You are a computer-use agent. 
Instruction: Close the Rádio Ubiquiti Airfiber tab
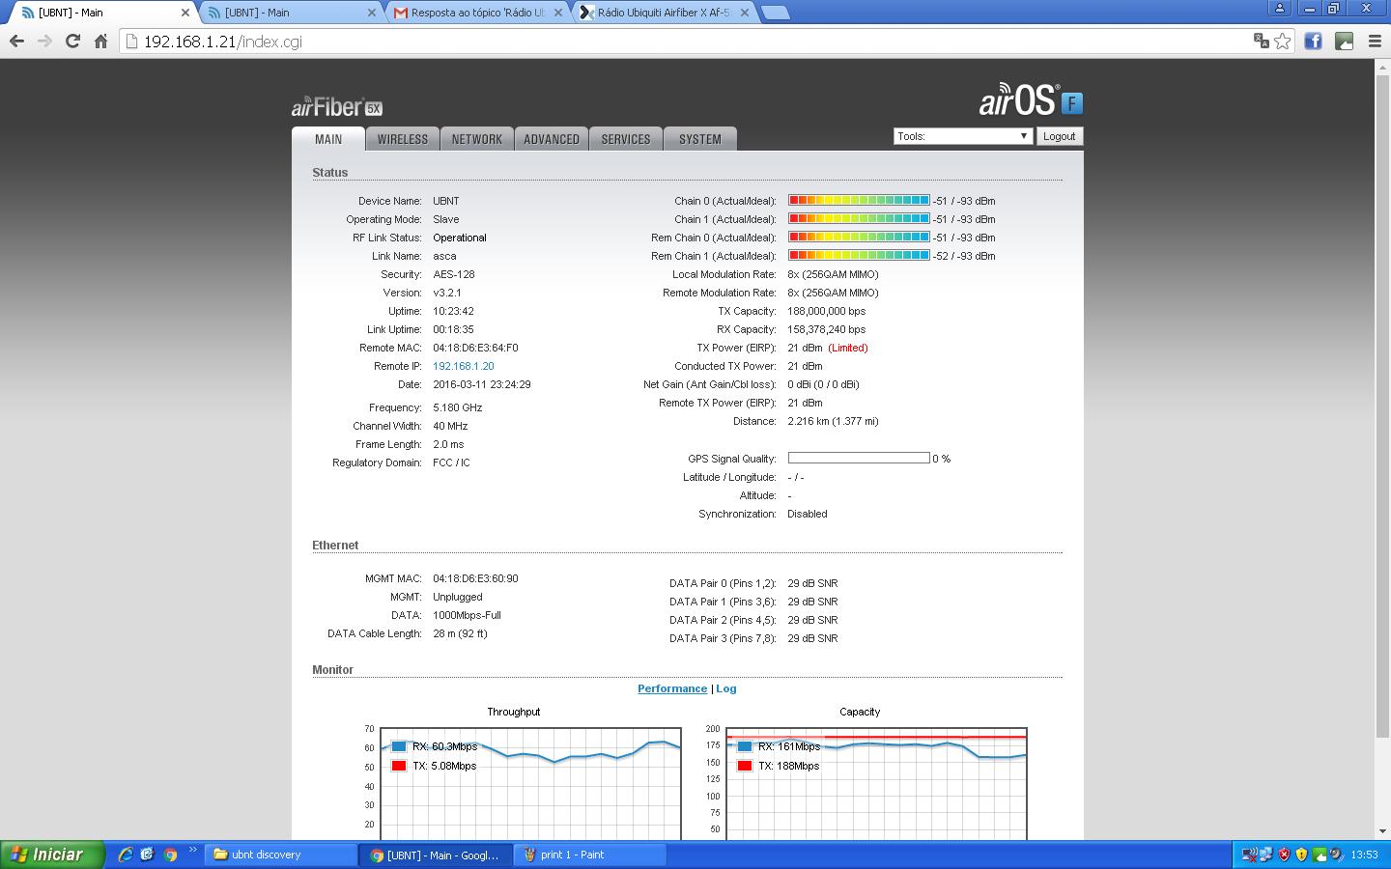(745, 13)
